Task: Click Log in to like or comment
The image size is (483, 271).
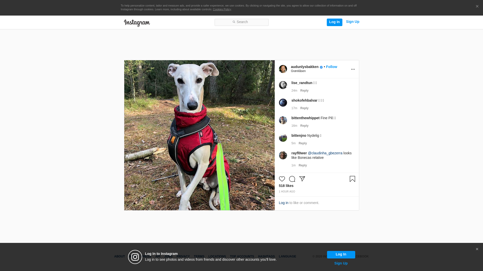Action: pos(284,203)
